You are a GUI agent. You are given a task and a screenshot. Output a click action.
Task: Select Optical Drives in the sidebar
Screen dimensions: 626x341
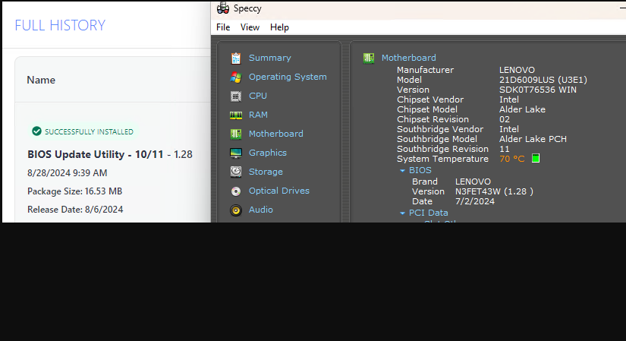[x=279, y=191]
